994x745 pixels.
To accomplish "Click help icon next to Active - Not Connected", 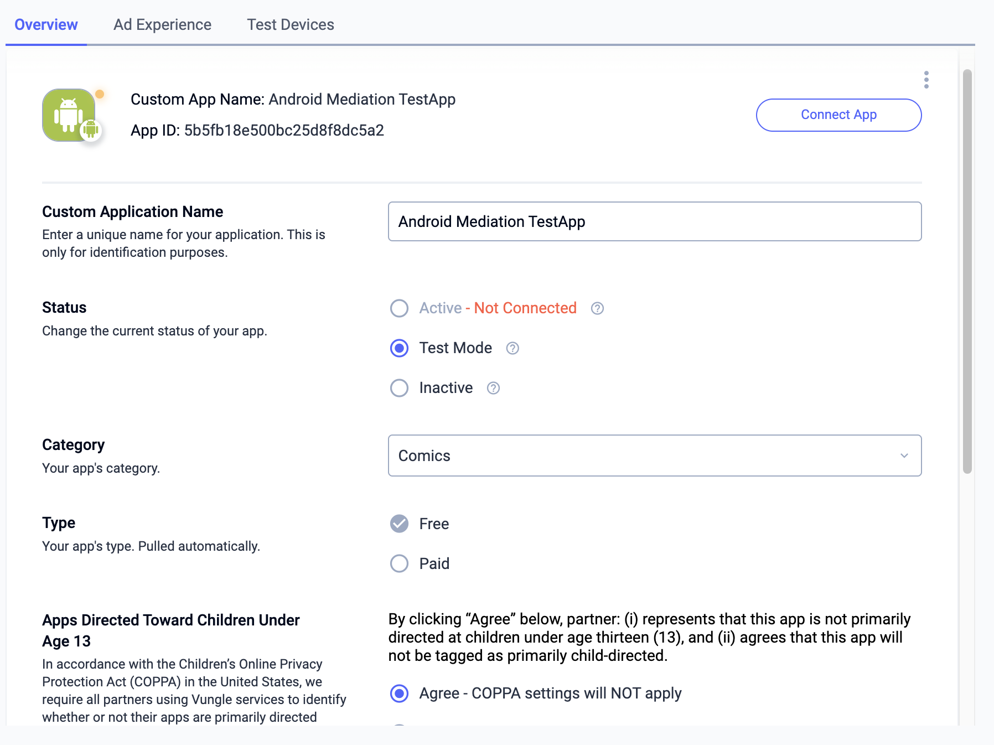I will click(x=597, y=308).
